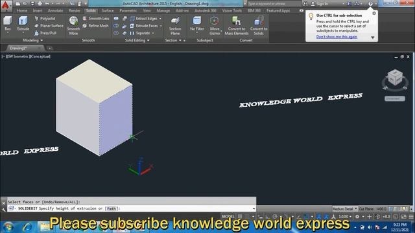Switch to the Manage ribbon tab
This screenshot has width=415, height=233.
(163, 10)
